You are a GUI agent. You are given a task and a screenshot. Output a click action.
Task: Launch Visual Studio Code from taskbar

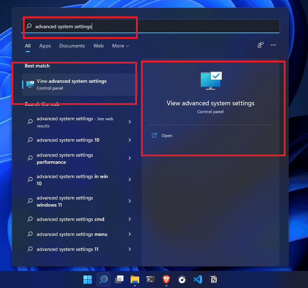198,279
